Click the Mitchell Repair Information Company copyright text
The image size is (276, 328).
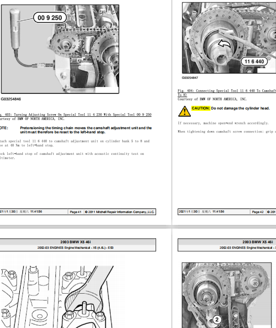[119, 212]
